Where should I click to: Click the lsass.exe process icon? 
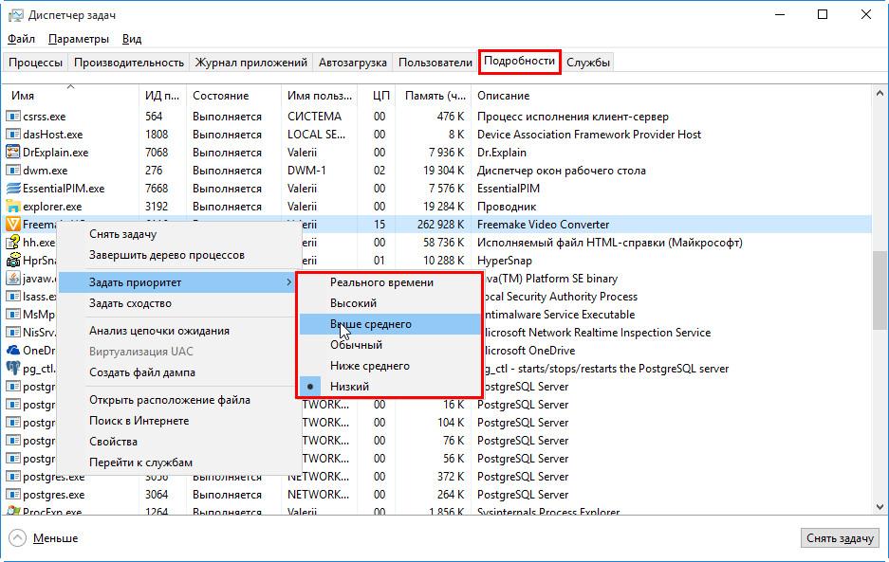tap(13, 297)
